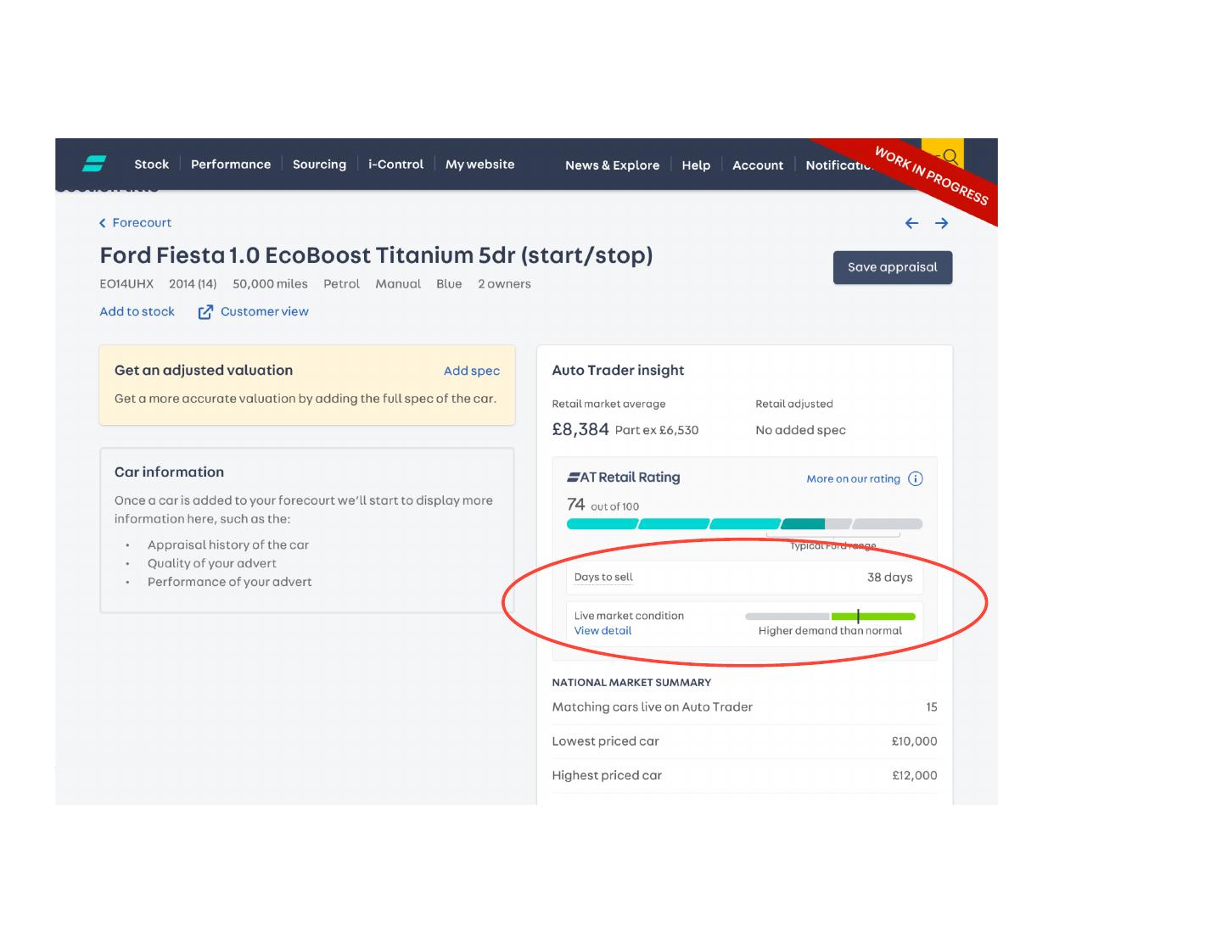Open Customer view link
Image resolution: width=1222 pixels, height=944 pixels.
point(265,311)
